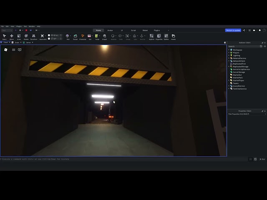Open the Import tool
Screen dimensions: 267x200
[x=105, y=37]
